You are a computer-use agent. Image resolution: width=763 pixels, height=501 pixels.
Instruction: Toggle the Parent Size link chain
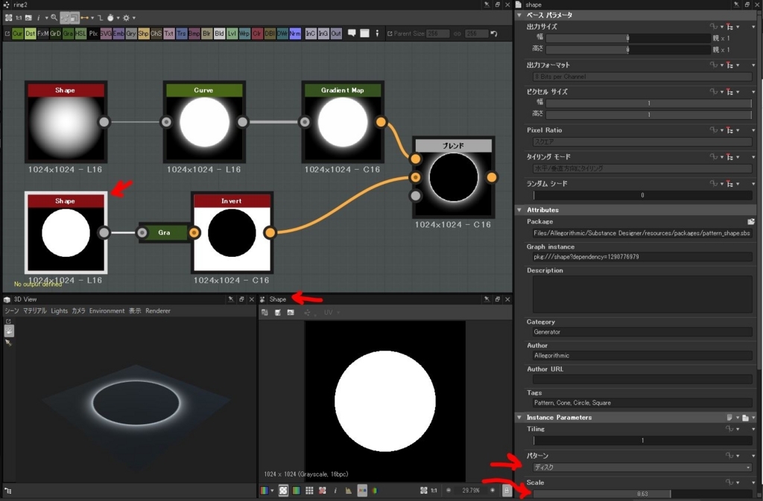click(457, 33)
